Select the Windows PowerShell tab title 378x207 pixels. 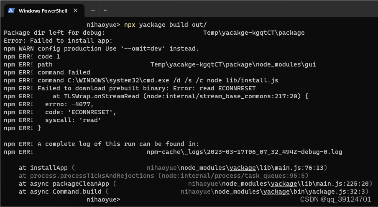[43, 11]
